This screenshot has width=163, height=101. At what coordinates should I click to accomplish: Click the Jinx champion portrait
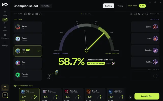(18, 63)
